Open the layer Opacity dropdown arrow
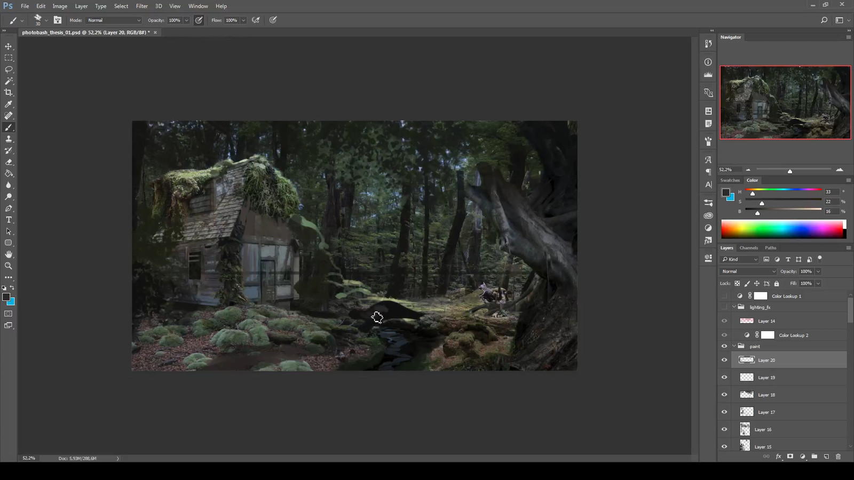854x480 pixels. 818,271
